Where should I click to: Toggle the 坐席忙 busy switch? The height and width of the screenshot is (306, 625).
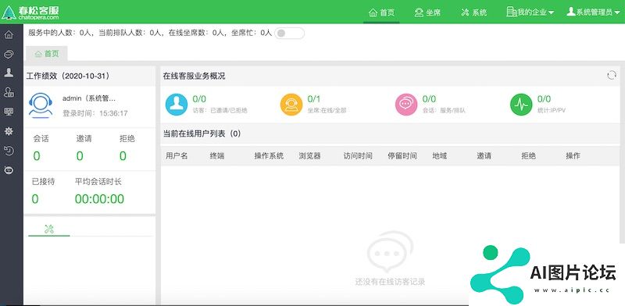tap(289, 34)
